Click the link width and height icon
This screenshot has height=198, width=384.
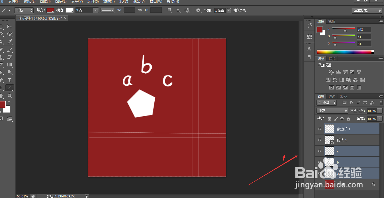(140, 10)
